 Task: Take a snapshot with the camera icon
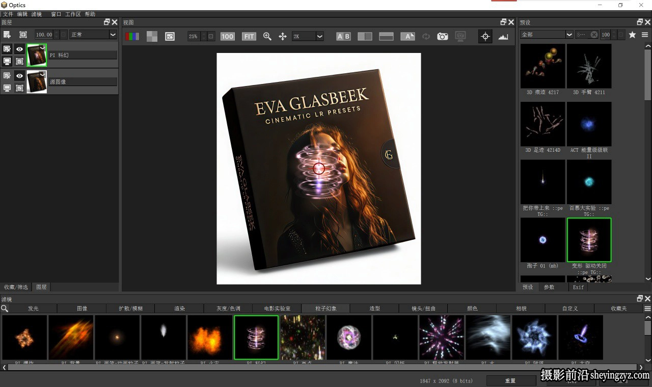pyautogui.click(x=443, y=37)
